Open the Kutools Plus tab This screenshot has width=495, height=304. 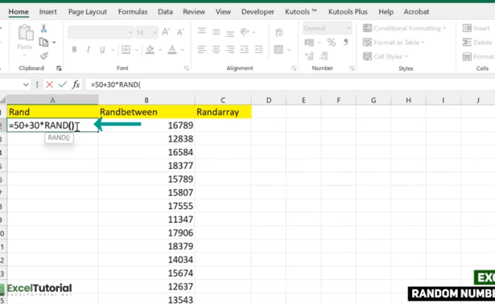[347, 11]
